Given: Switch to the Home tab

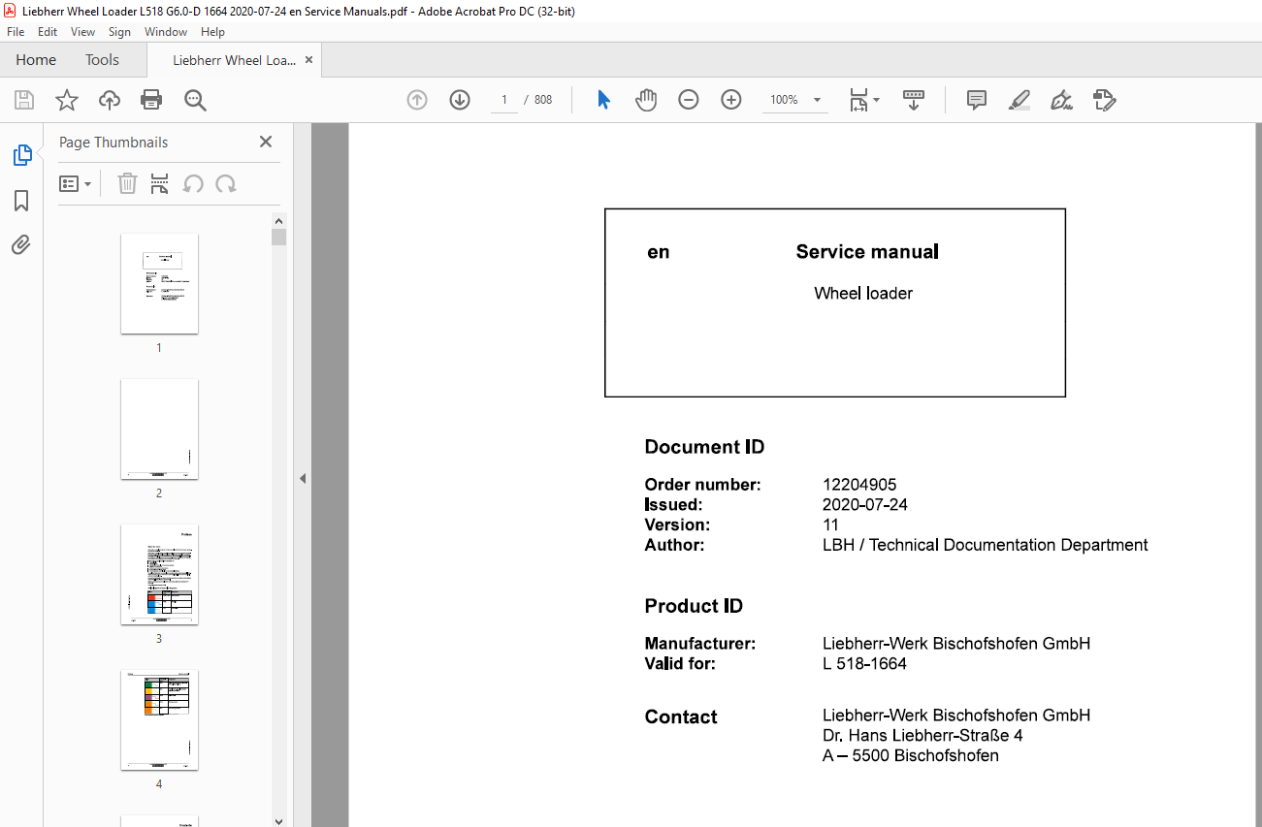Looking at the screenshot, I should click(x=36, y=60).
